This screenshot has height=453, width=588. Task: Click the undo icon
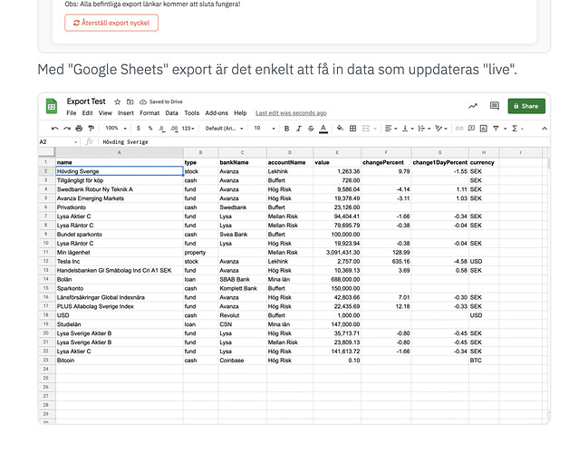[x=54, y=129]
